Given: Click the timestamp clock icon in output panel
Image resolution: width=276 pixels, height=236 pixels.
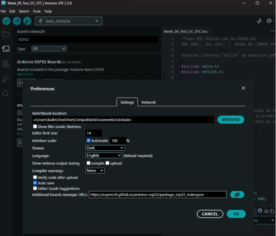Looking at the screenshot, I should coord(260,210).
